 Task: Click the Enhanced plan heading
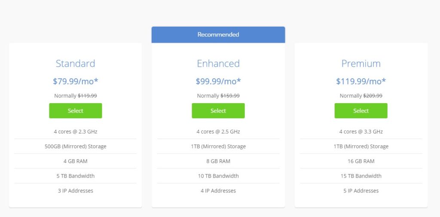218,64
